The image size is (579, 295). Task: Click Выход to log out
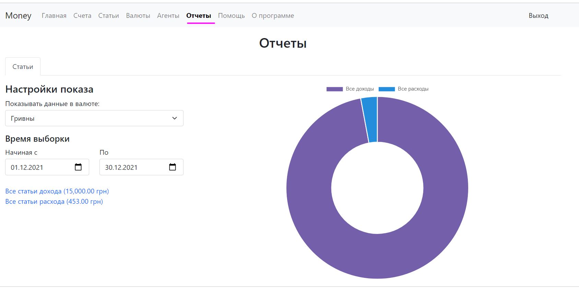(538, 16)
